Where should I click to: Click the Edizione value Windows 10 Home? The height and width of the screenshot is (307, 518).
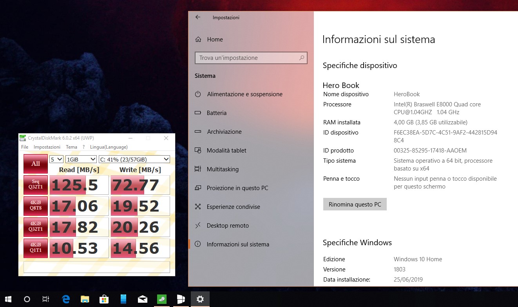point(418,259)
